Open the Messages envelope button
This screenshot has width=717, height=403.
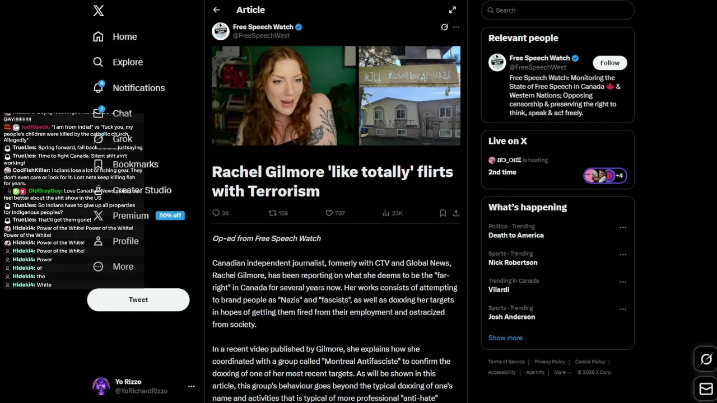pyautogui.click(x=706, y=389)
